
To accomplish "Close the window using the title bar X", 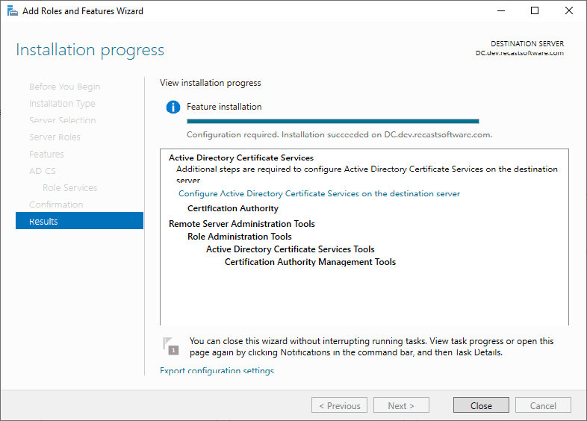I will (569, 11).
